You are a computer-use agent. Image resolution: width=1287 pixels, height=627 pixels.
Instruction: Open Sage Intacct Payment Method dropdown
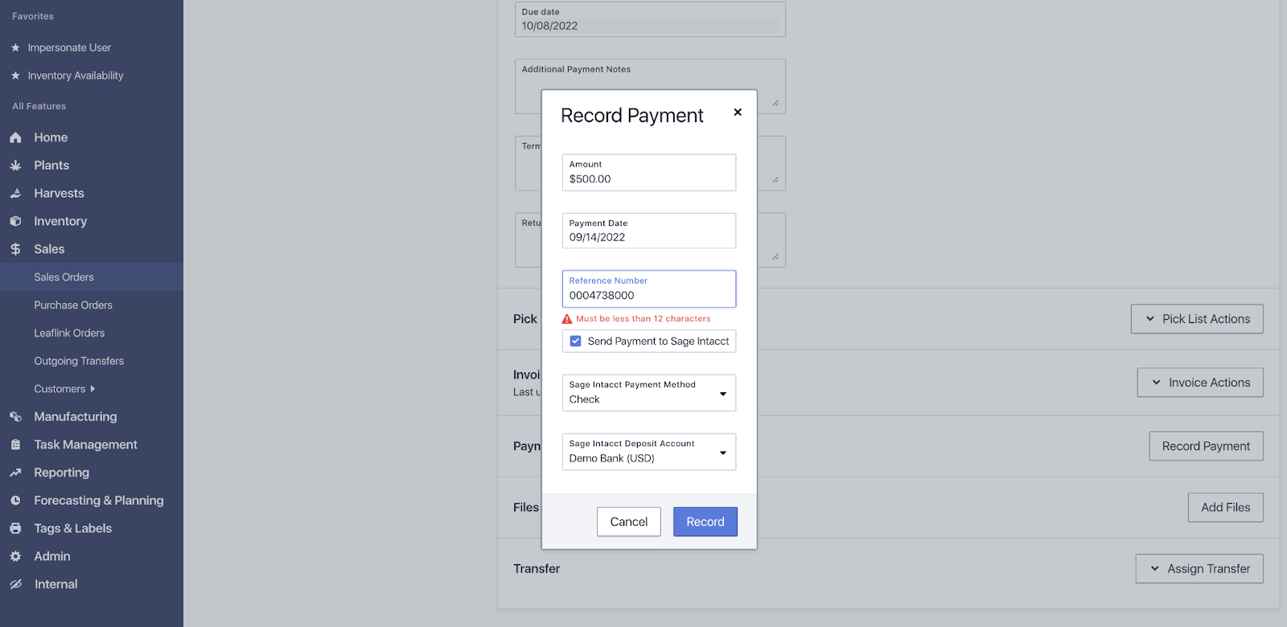pyautogui.click(x=648, y=393)
